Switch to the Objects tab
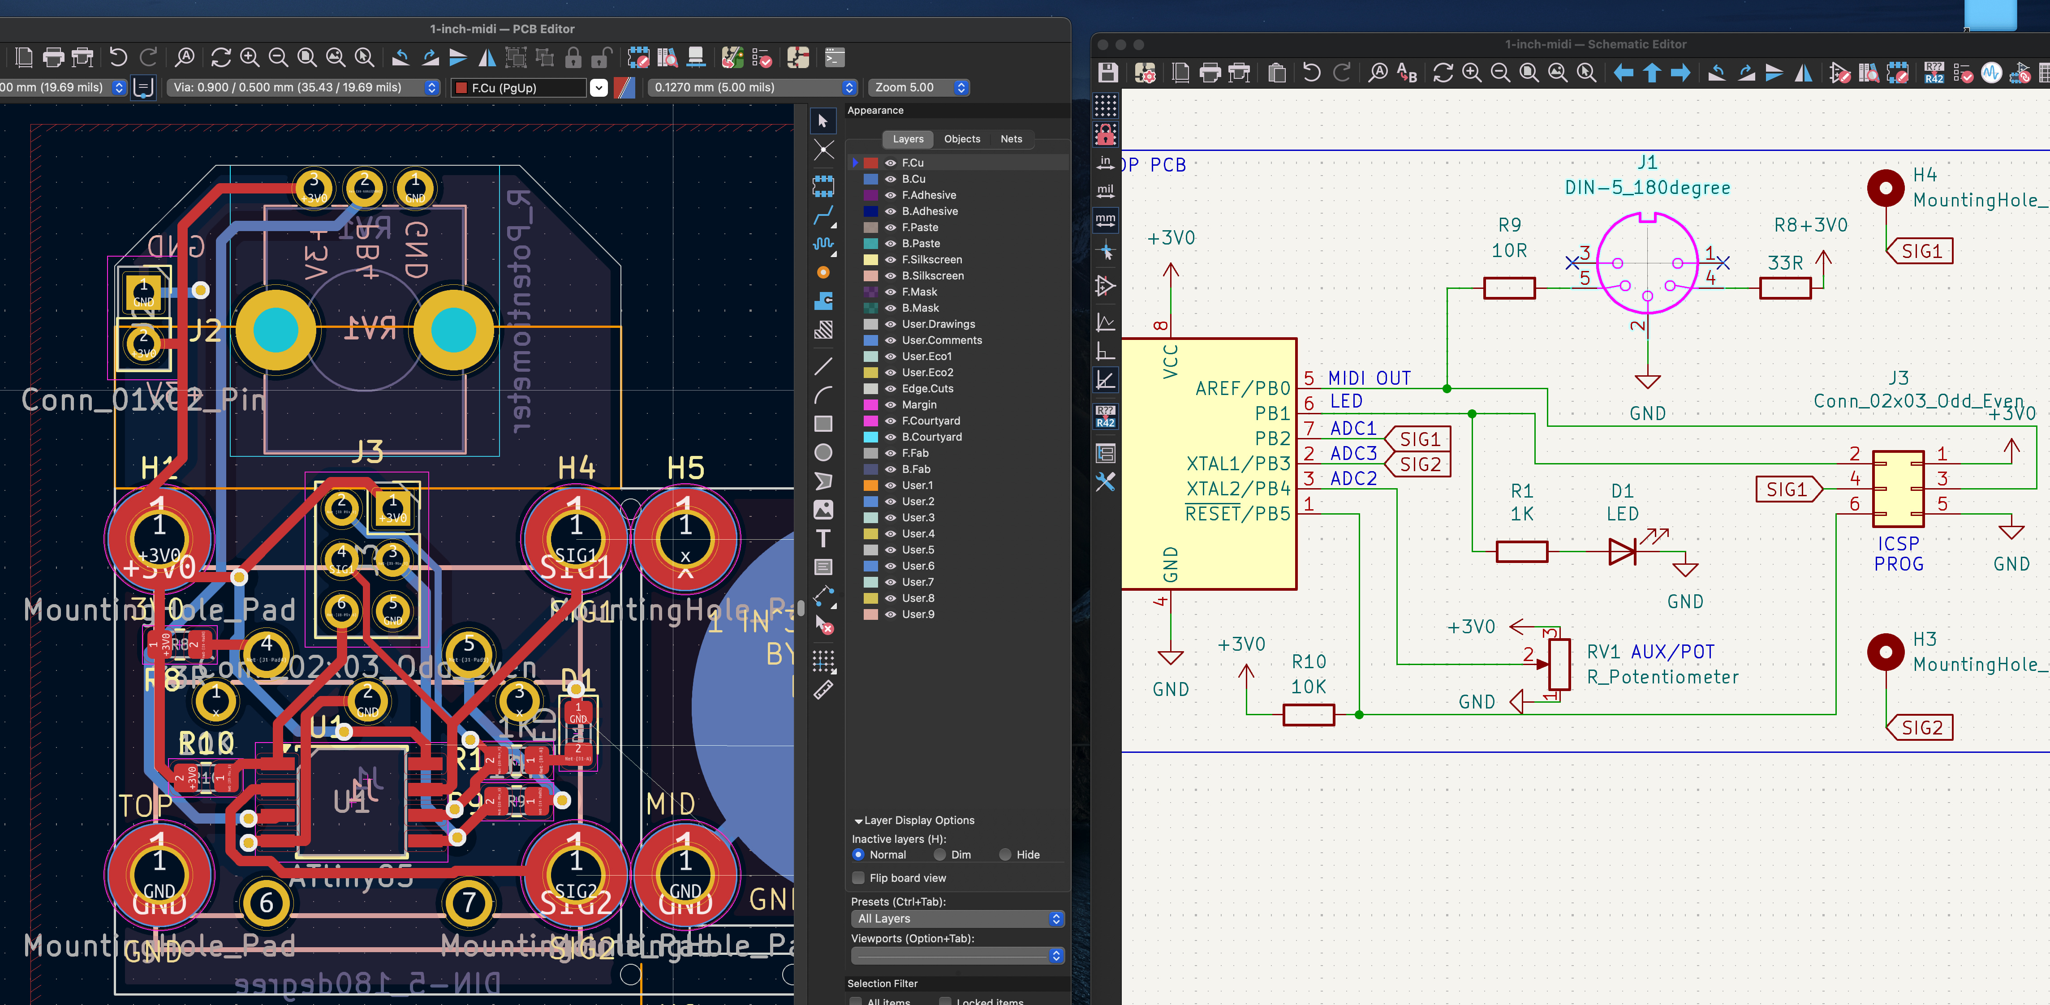This screenshot has width=2050, height=1005. pyautogui.click(x=962, y=139)
